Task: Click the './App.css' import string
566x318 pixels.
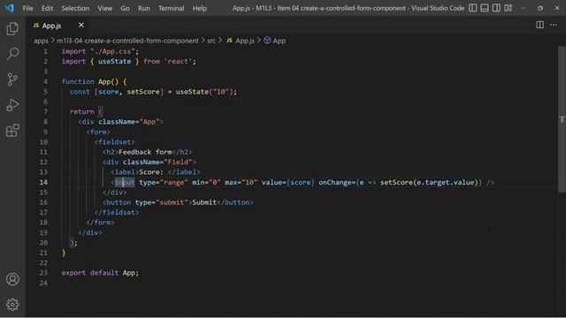Action: (x=112, y=51)
